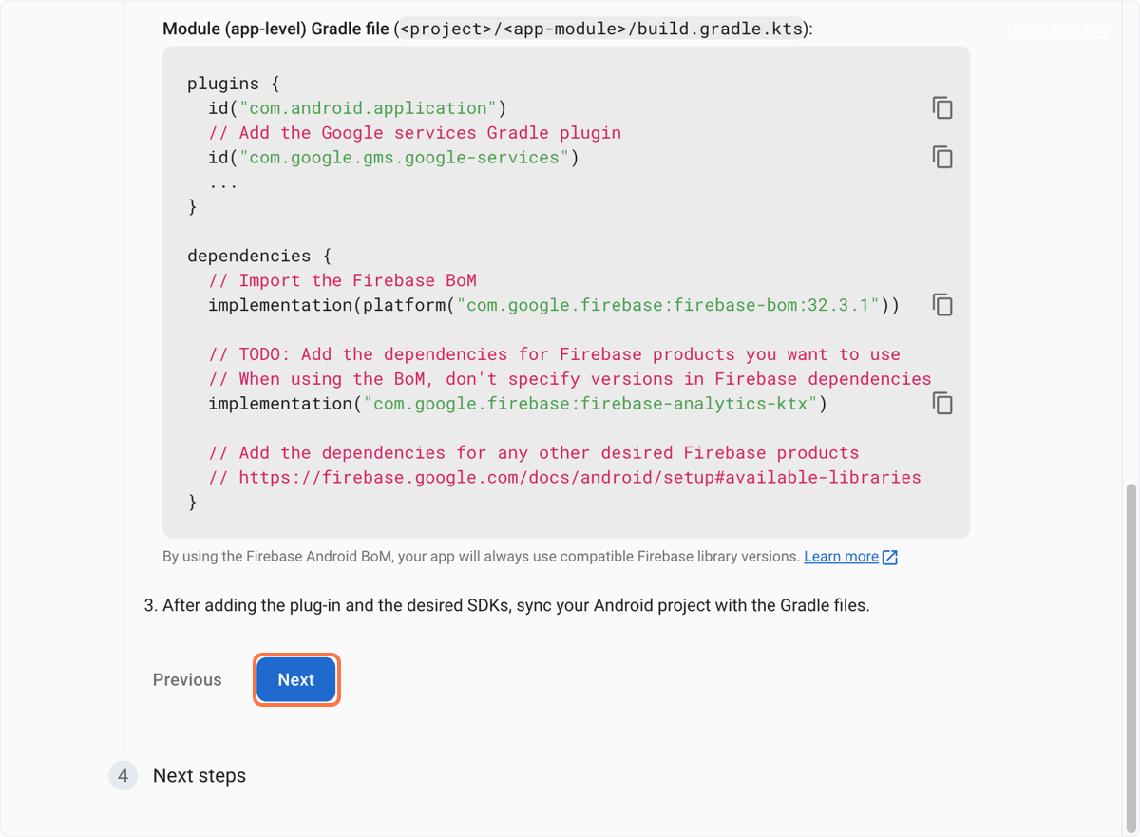Click the Firebase Android BoM compatibility note
Screen dimensions: 1140x837
(481, 557)
